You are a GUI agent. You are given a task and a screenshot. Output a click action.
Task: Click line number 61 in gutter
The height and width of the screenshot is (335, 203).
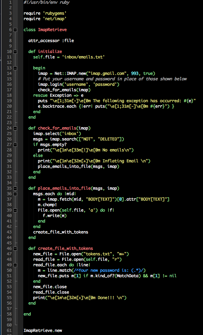[x=9, y=331]
